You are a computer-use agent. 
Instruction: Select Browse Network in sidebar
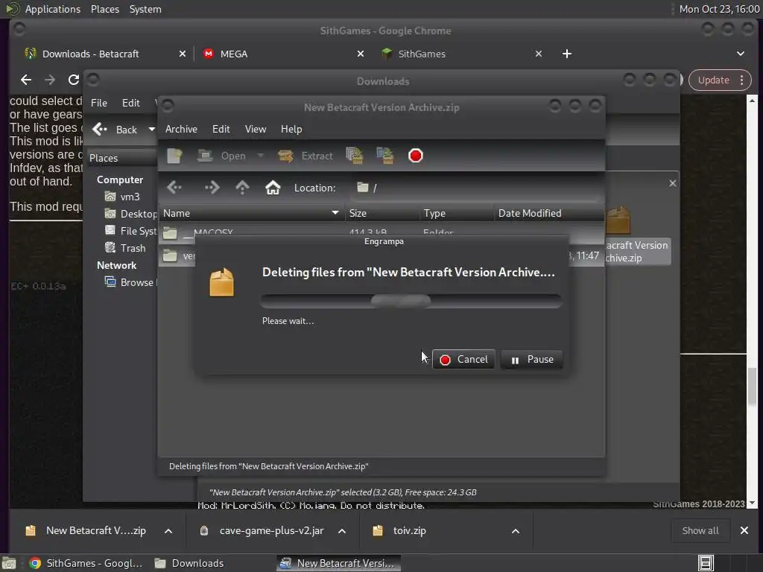(130, 282)
